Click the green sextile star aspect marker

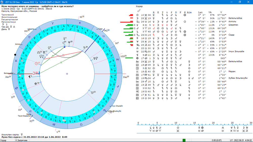coord(53,56)
